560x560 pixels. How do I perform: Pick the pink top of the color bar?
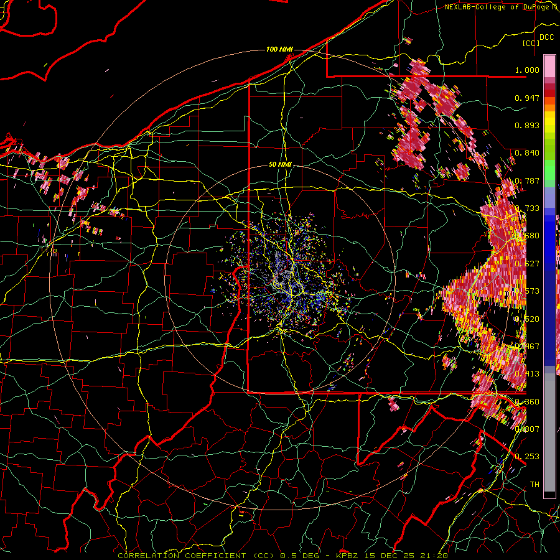point(549,66)
